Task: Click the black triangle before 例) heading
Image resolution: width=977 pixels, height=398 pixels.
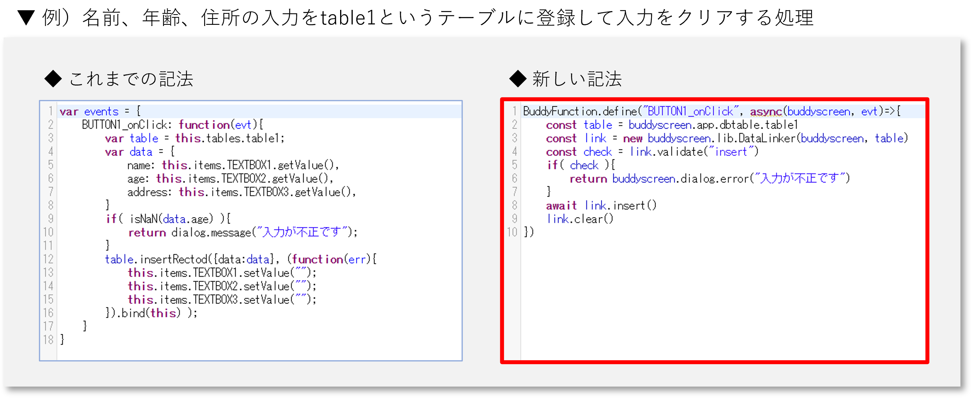Action: click(x=27, y=18)
